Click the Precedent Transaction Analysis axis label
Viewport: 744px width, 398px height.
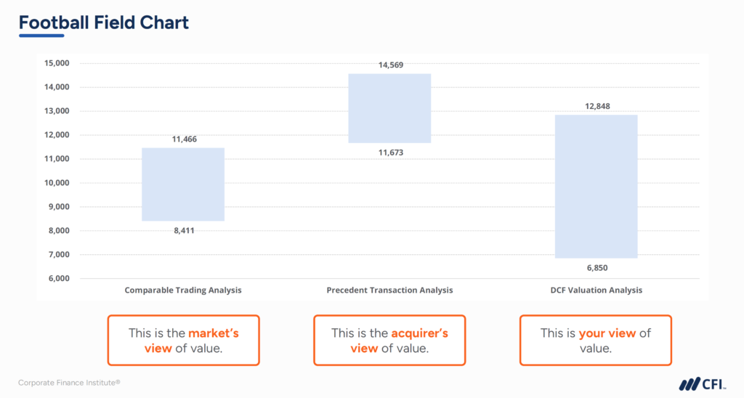tap(389, 290)
